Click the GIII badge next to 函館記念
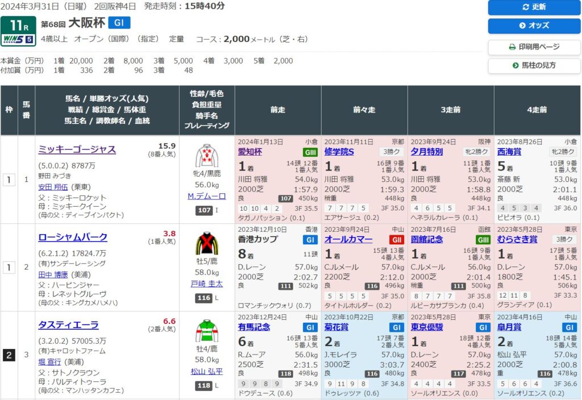Viewport: 582px width, 400px height. point(483,240)
